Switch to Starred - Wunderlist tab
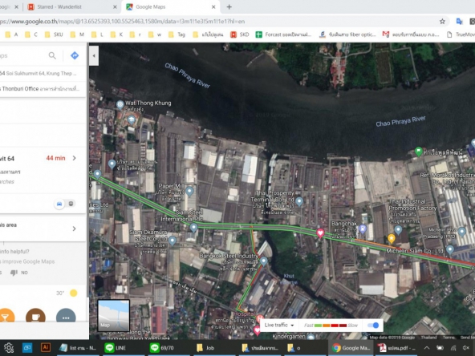 (x=71, y=6)
